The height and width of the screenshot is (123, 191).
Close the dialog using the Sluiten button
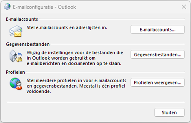click(169, 112)
